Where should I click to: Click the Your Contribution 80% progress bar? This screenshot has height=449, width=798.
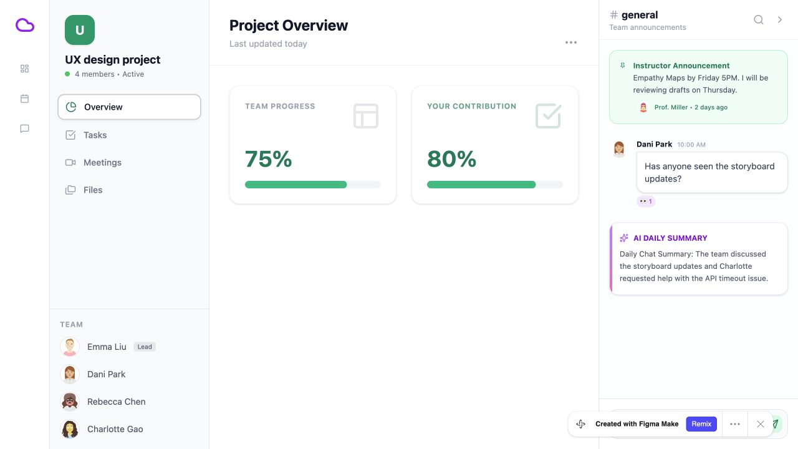(495, 185)
